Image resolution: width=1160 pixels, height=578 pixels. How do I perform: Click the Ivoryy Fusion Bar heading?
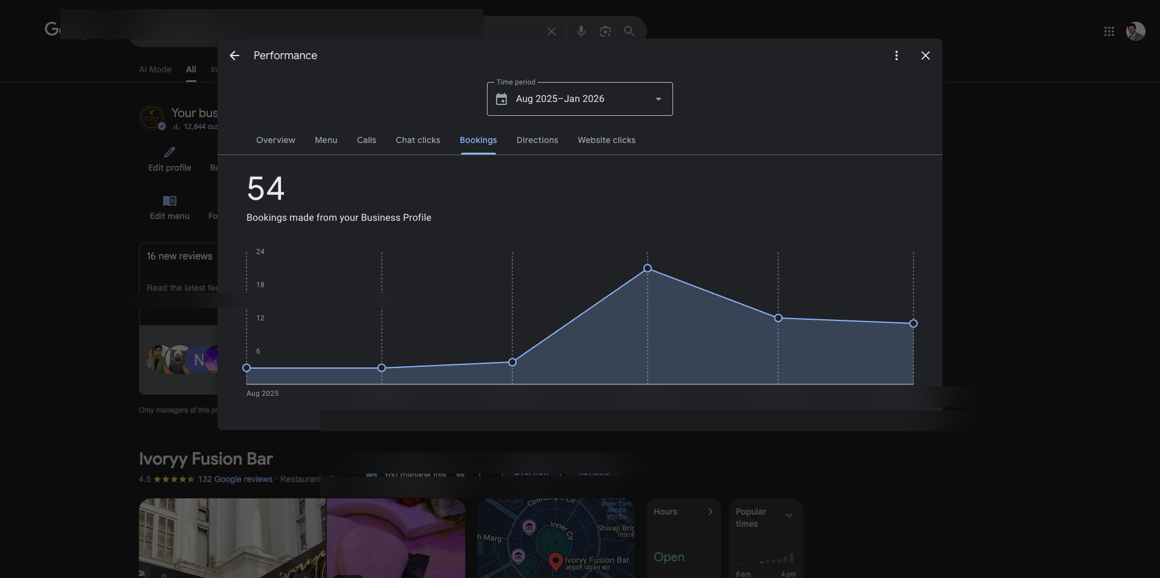[x=206, y=459]
